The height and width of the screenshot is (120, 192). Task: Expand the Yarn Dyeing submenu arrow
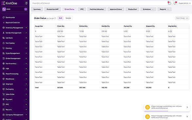[26, 43]
